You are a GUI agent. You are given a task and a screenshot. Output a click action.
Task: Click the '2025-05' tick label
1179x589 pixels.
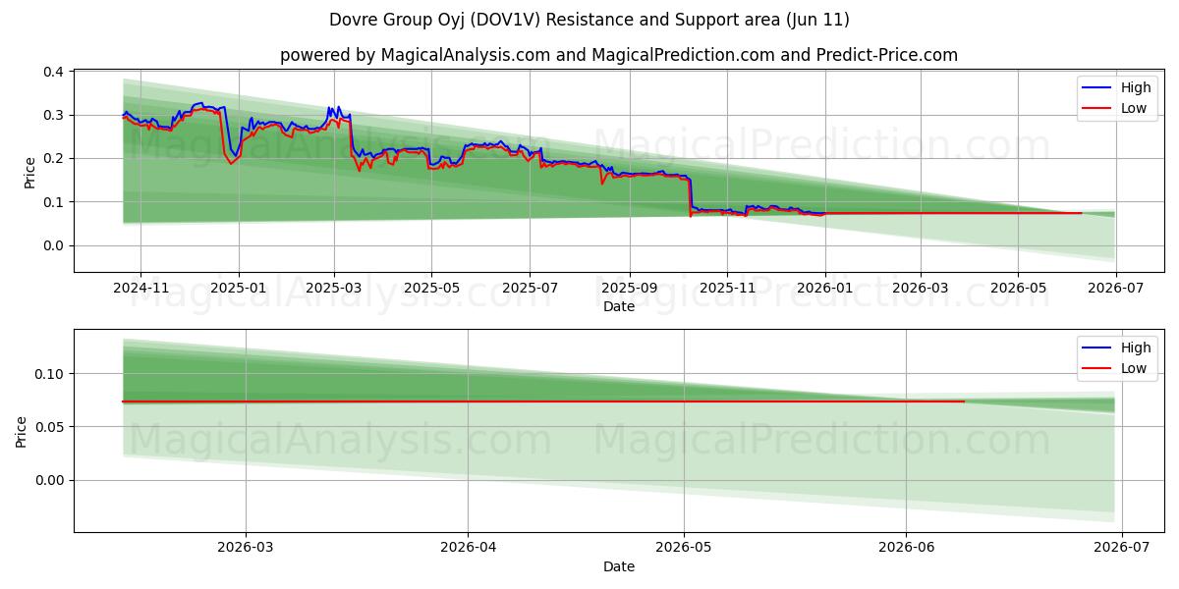click(431, 287)
